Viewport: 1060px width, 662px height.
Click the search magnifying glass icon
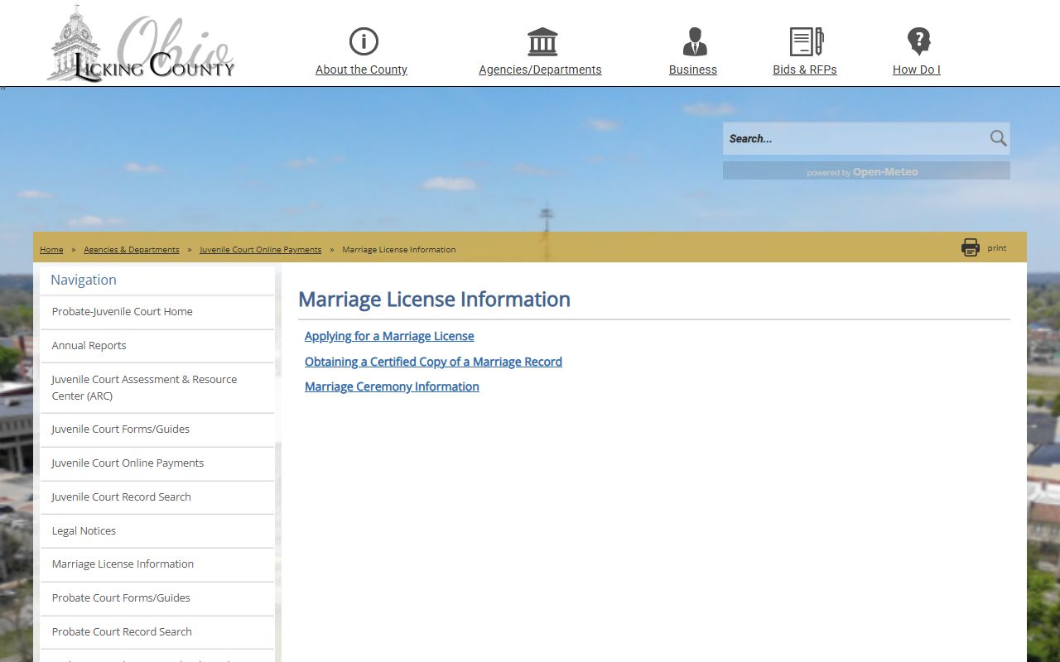click(x=999, y=138)
